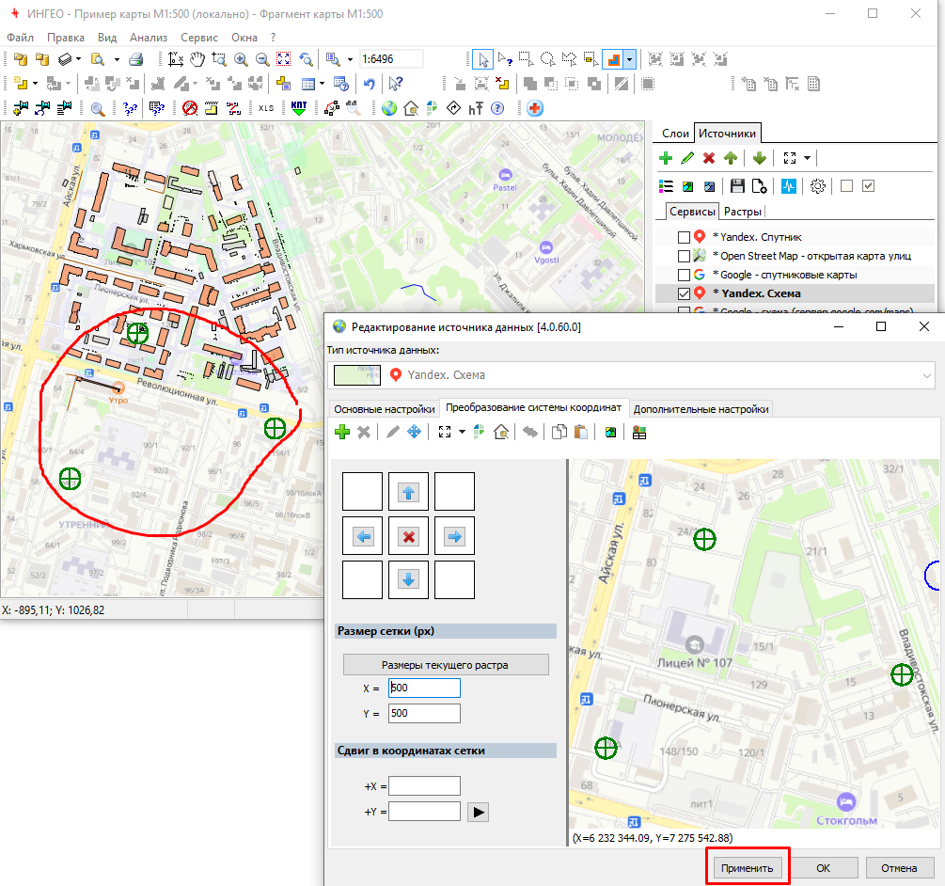Click the XLS export icon
Image resolution: width=945 pixels, height=886 pixels.
click(266, 108)
